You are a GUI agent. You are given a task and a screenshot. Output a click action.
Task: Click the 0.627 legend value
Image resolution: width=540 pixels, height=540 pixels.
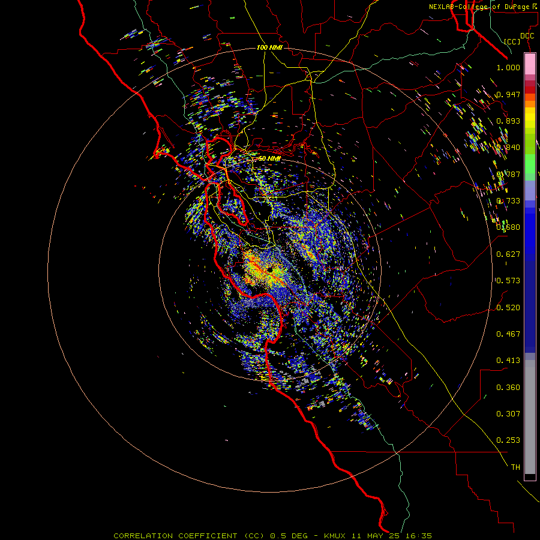(x=508, y=254)
